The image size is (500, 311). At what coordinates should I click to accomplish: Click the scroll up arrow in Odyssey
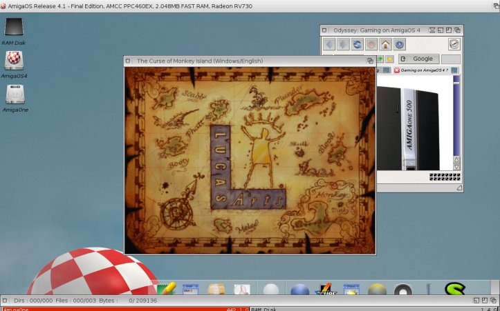click(x=456, y=159)
